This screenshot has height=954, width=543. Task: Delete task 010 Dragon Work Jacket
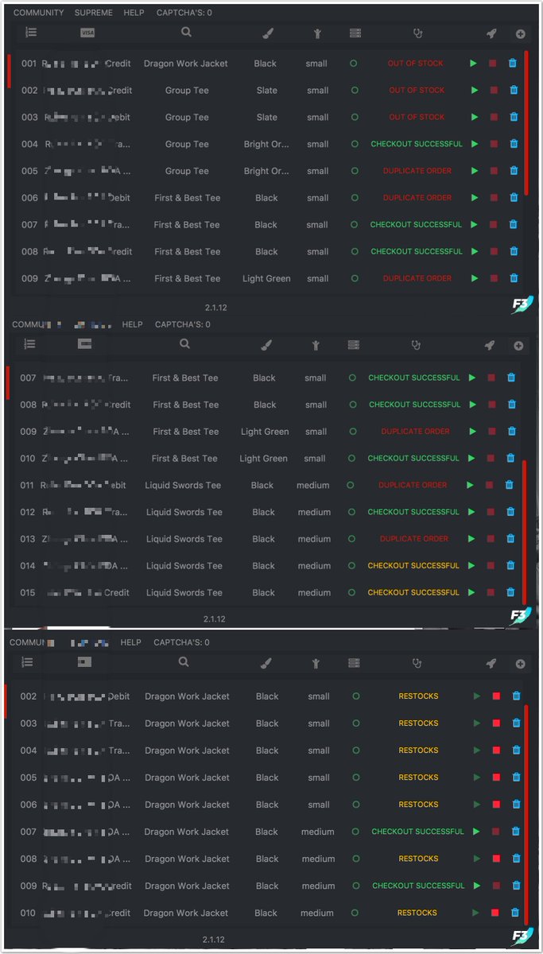click(x=516, y=913)
